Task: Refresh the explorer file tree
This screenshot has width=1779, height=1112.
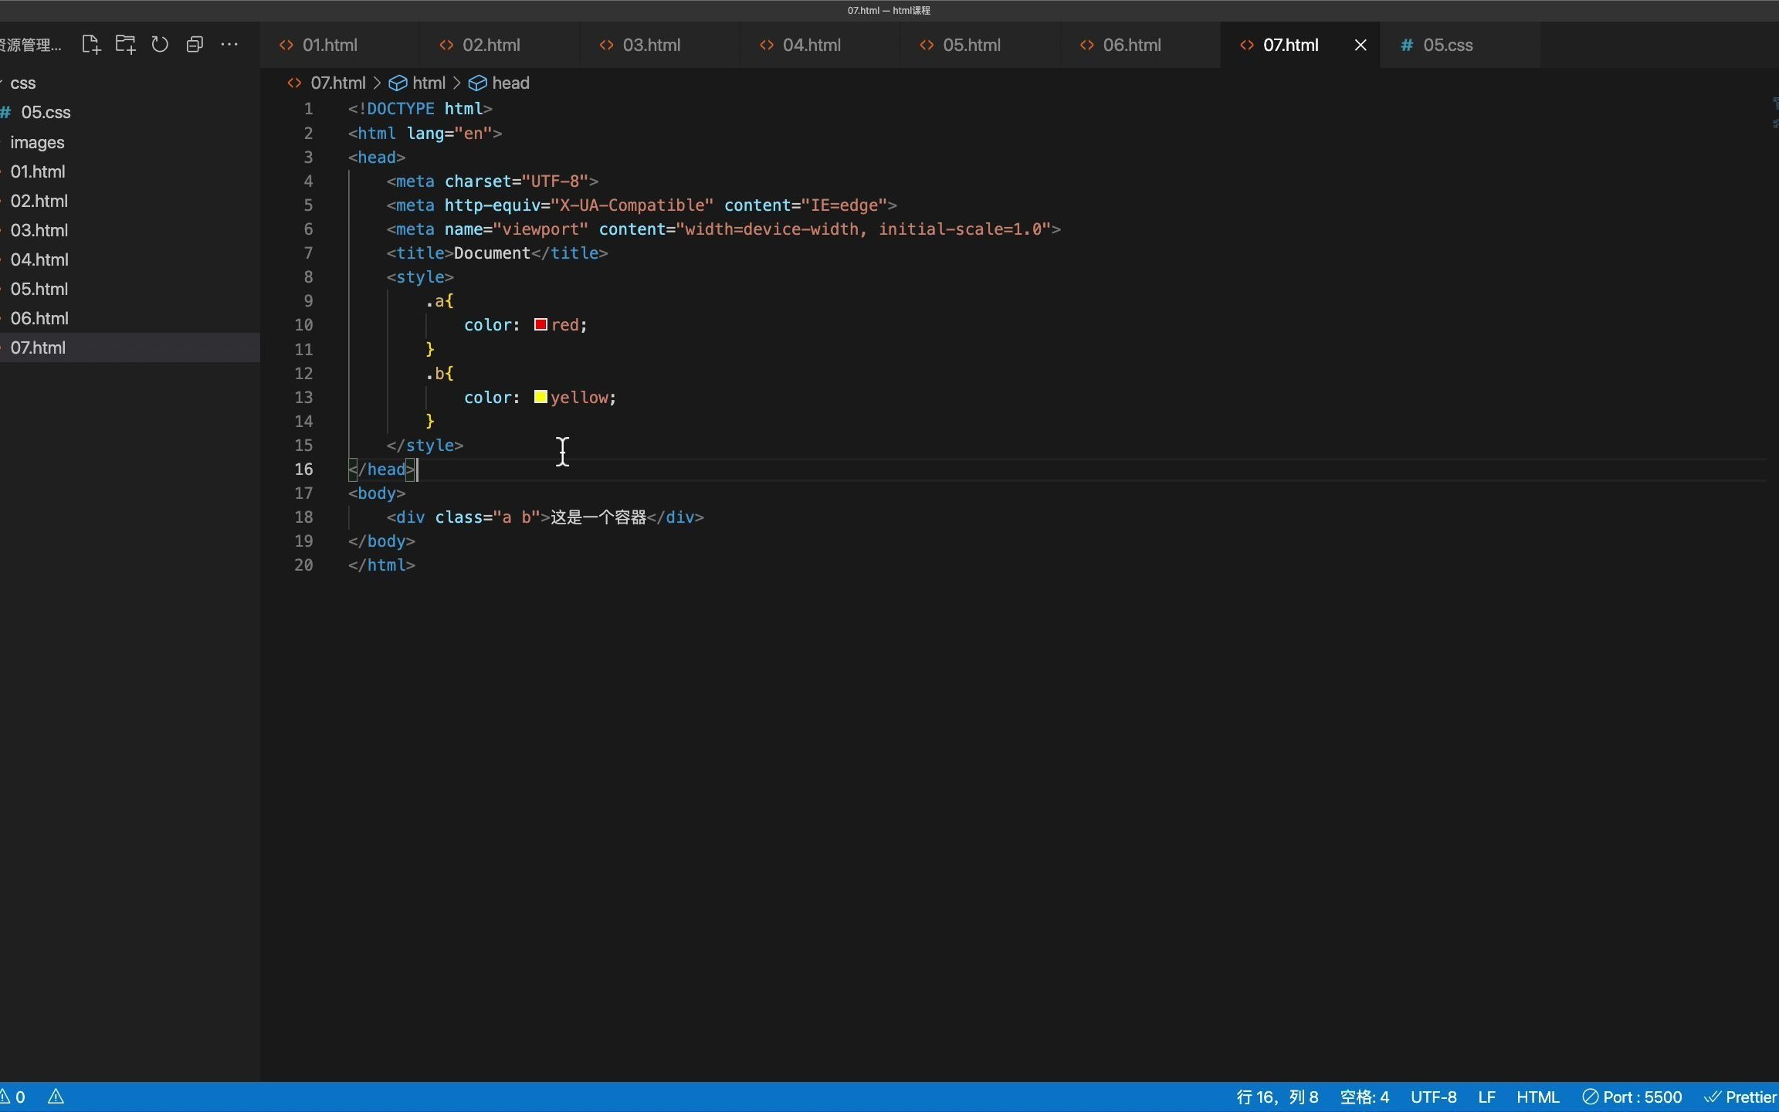Action: click(160, 45)
